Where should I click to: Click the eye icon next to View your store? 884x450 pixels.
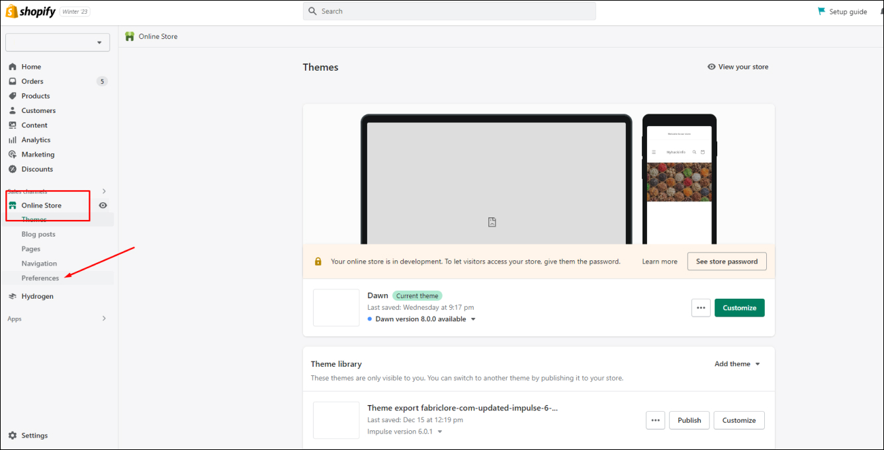[711, 67]
